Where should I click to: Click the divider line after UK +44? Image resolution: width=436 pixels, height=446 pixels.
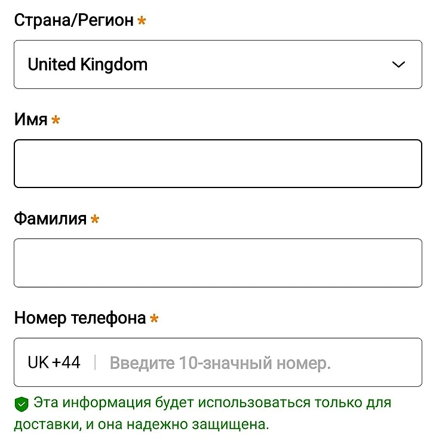(95, 362)
